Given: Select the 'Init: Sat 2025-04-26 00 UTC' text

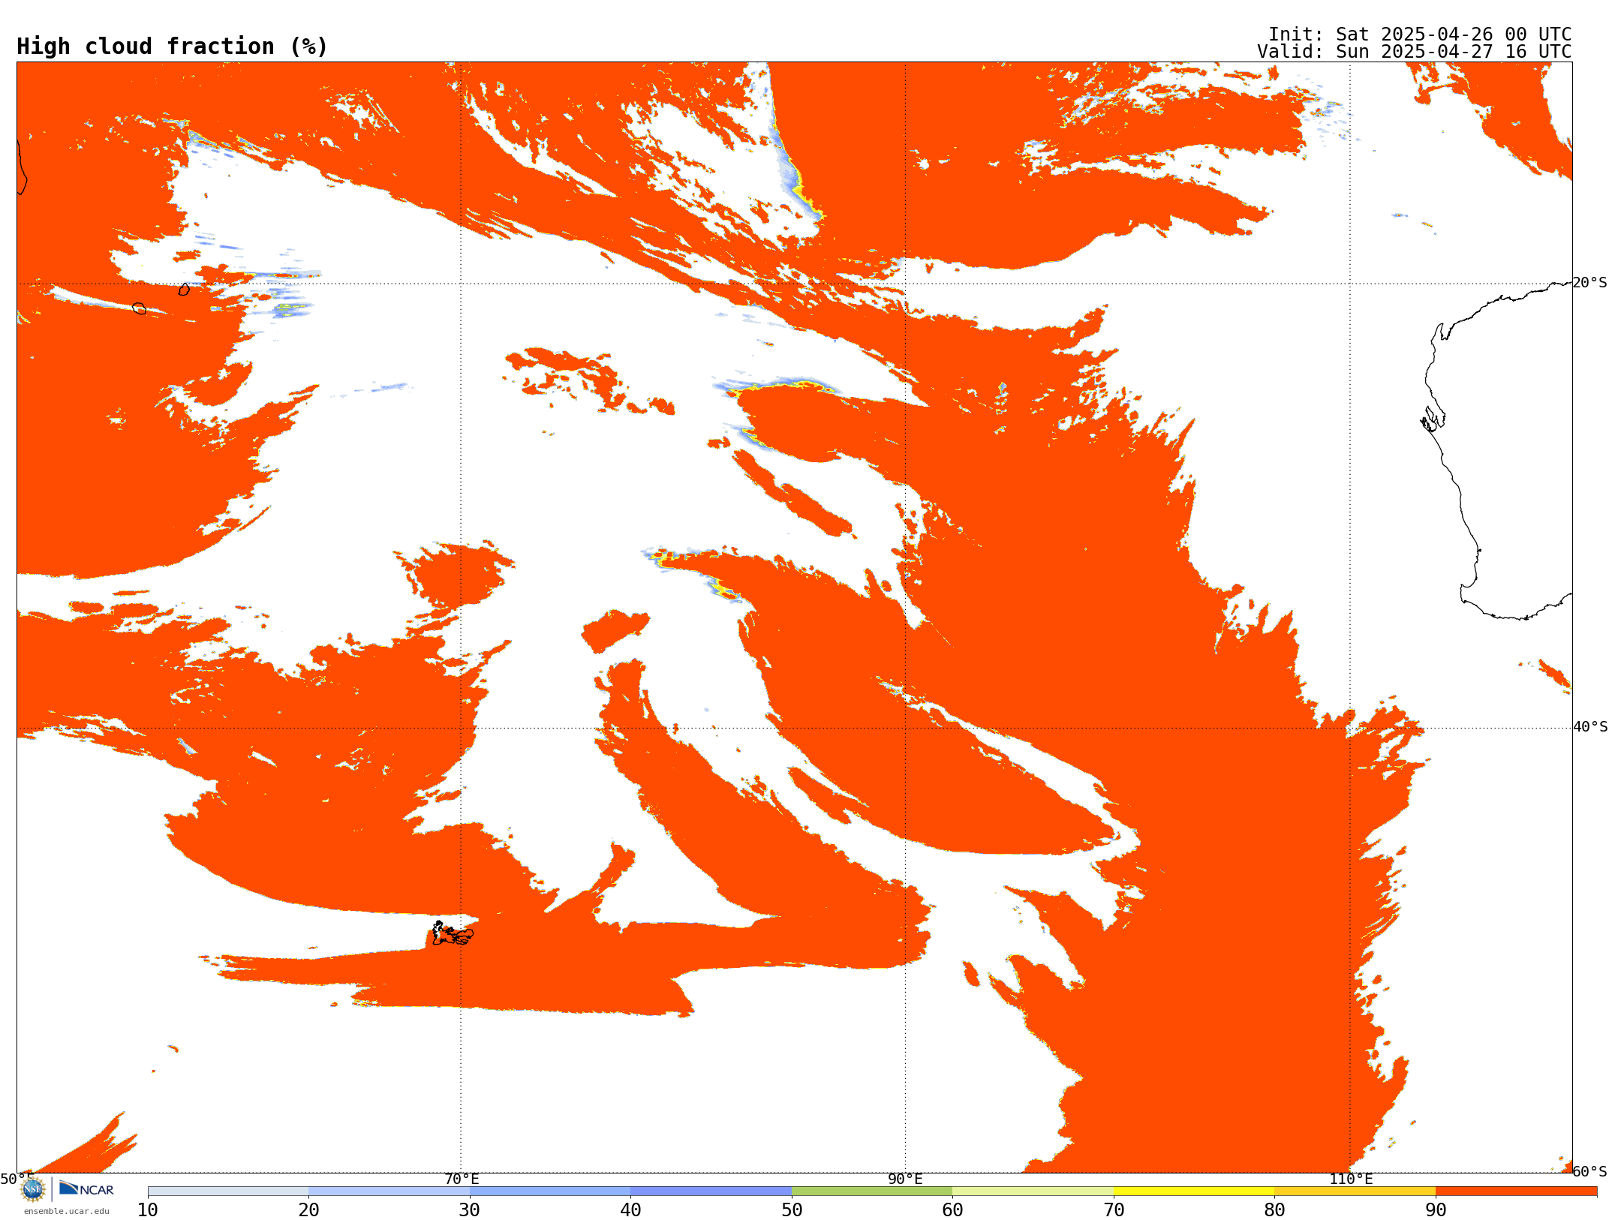Looking at the screenshot, I should coord(1420,35).
